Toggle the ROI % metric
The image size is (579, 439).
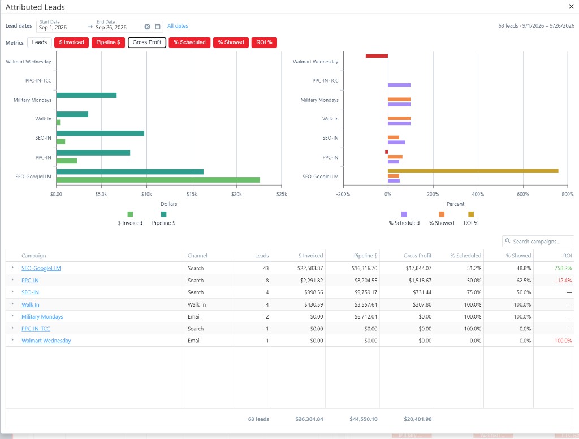pos(264,42)
